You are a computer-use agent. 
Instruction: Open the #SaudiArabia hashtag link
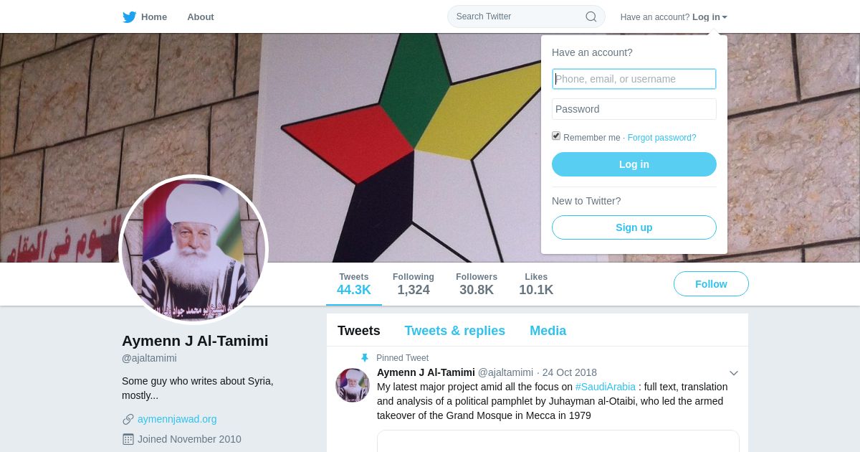[606, 387]
